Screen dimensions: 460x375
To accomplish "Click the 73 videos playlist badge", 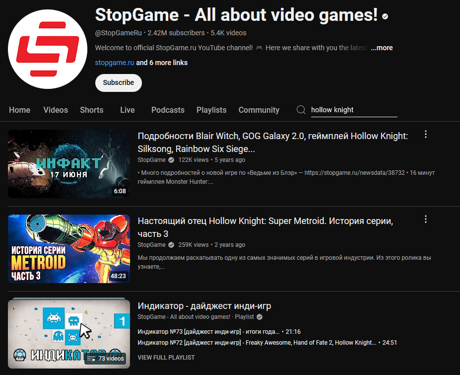I will (105, 359).
